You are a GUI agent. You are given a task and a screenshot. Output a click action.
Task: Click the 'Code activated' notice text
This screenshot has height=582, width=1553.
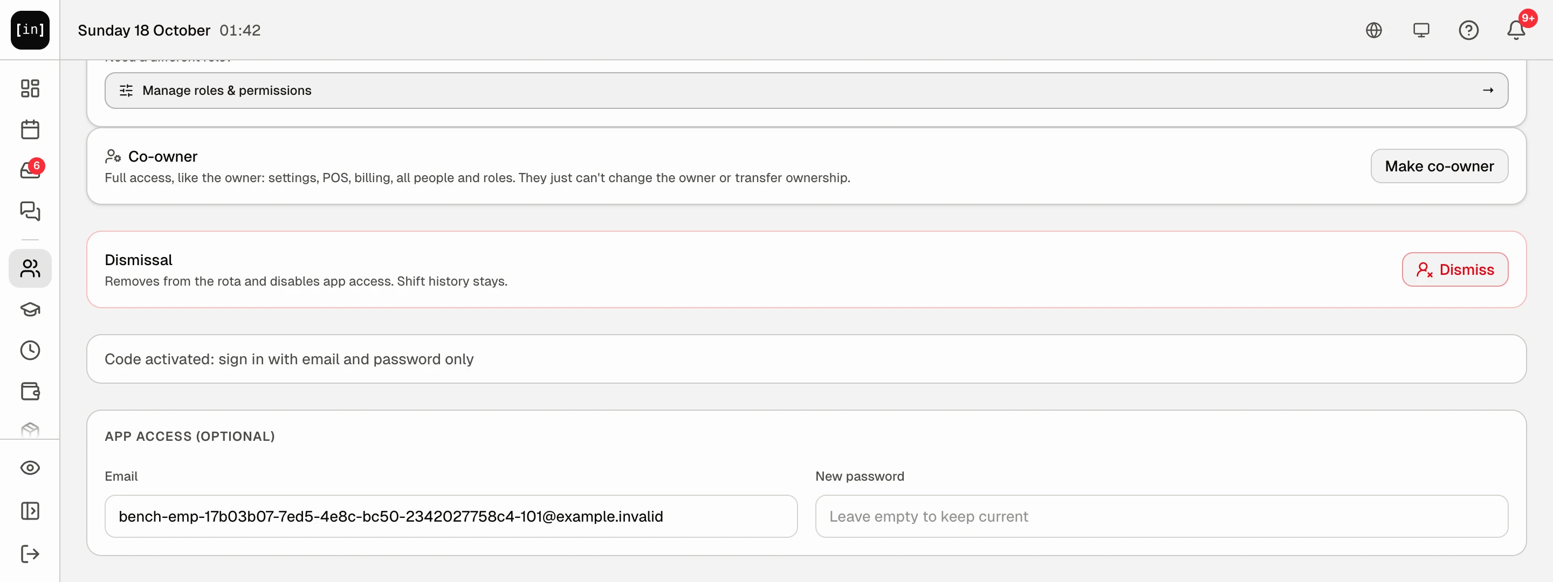coord(289,359)
